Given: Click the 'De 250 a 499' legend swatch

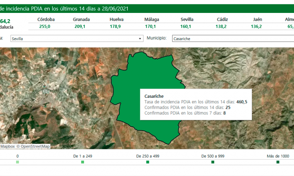Looking at the screenshot, I should tap(147, 162).
